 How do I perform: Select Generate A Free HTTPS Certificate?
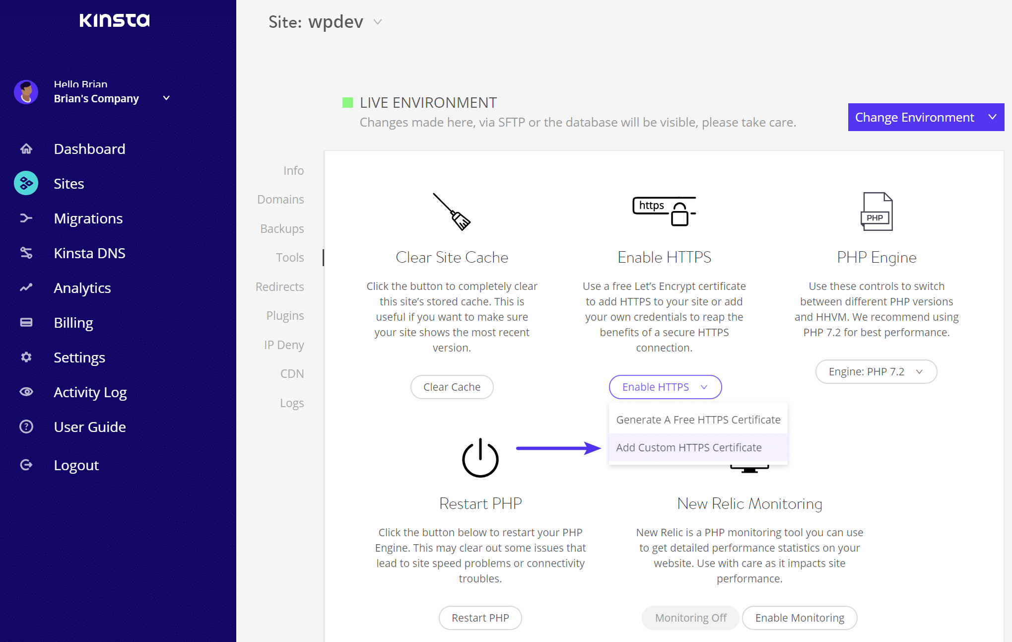[x=697, y=419]
